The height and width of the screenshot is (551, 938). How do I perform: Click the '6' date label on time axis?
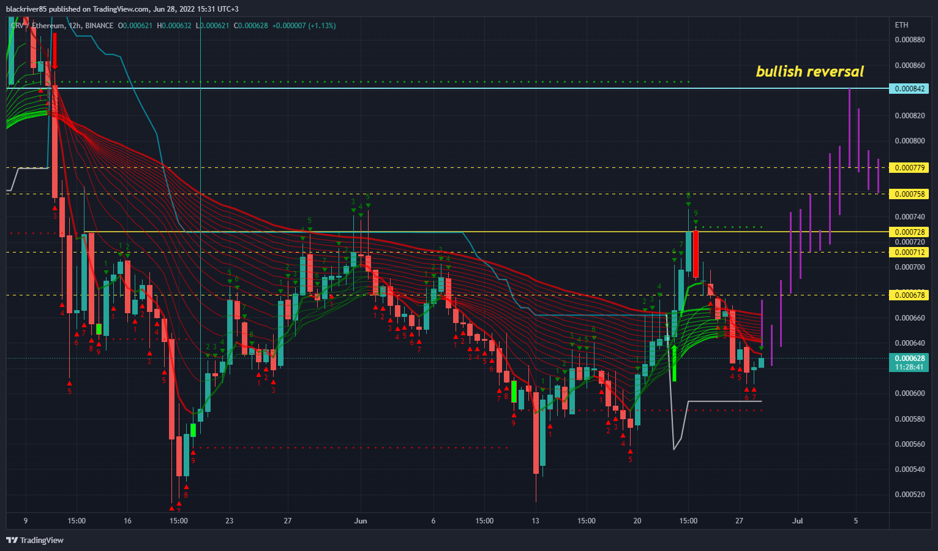click(x=433, y=521)
